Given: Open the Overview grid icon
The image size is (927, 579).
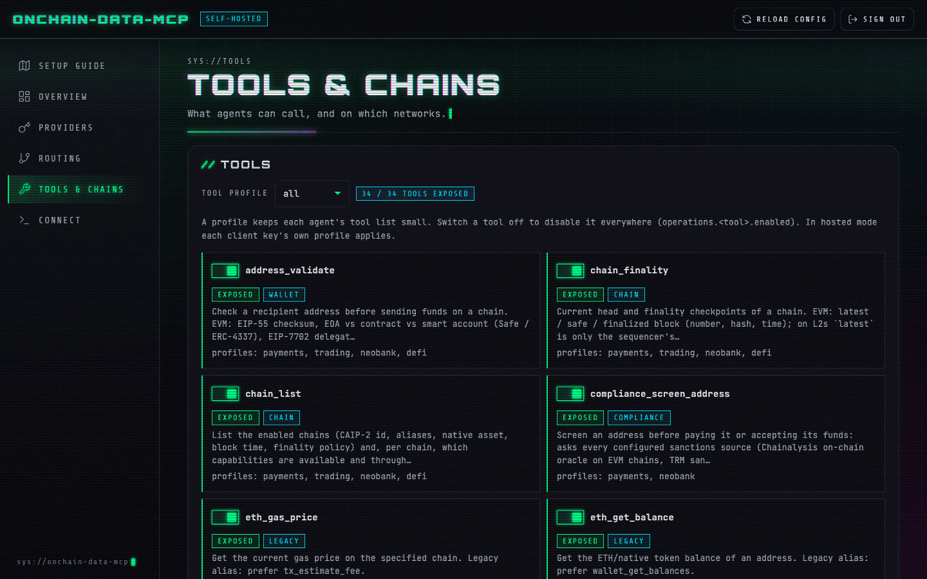Looking at the screenshot, I should (24, 96).
